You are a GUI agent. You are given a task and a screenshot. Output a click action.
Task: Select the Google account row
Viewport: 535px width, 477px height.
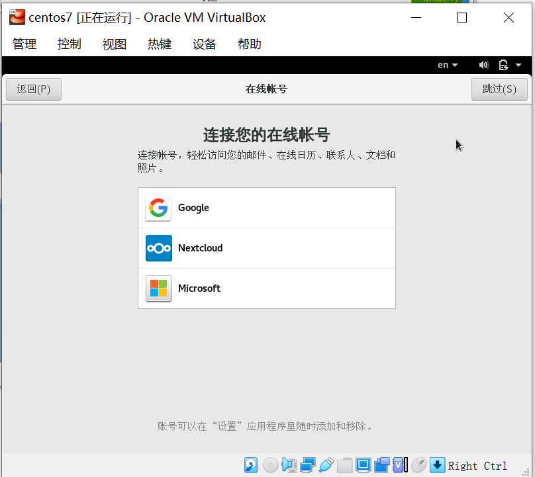[267, 208]
